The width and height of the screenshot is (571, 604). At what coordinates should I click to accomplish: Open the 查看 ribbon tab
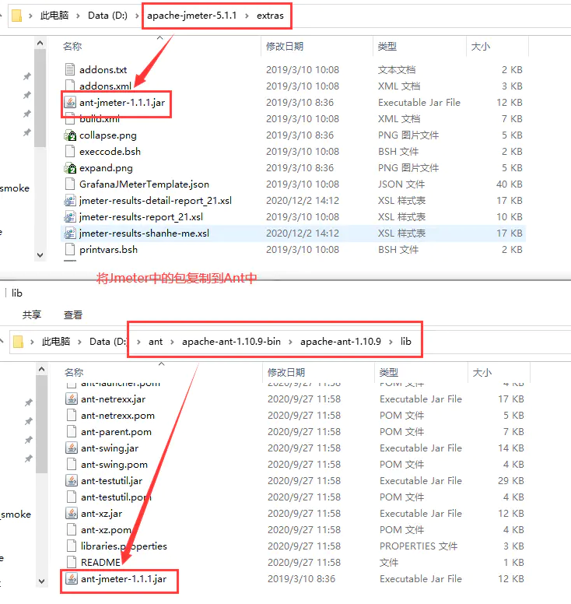[x=73, y=314]
